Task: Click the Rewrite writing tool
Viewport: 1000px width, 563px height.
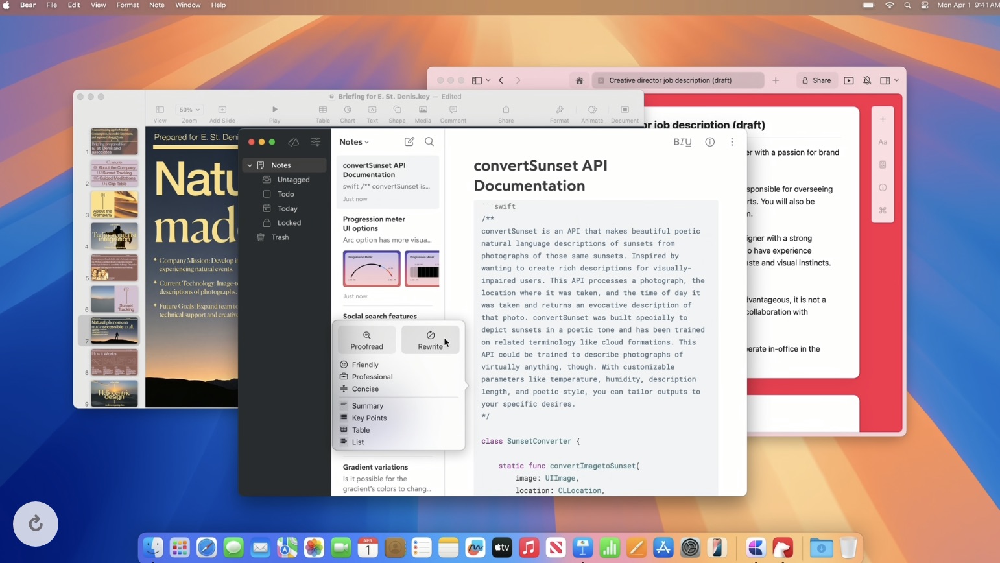Action: tap(430, 340)
